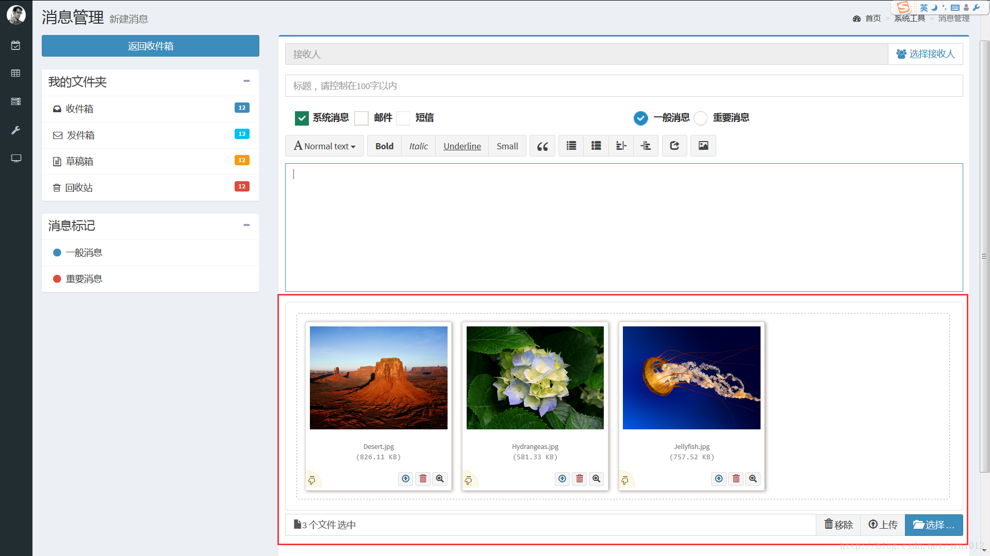Click the 选择接收人 button

click(927, 54)
